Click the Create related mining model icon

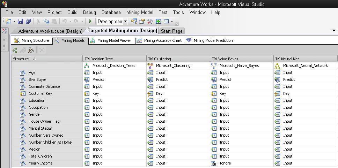31,50
